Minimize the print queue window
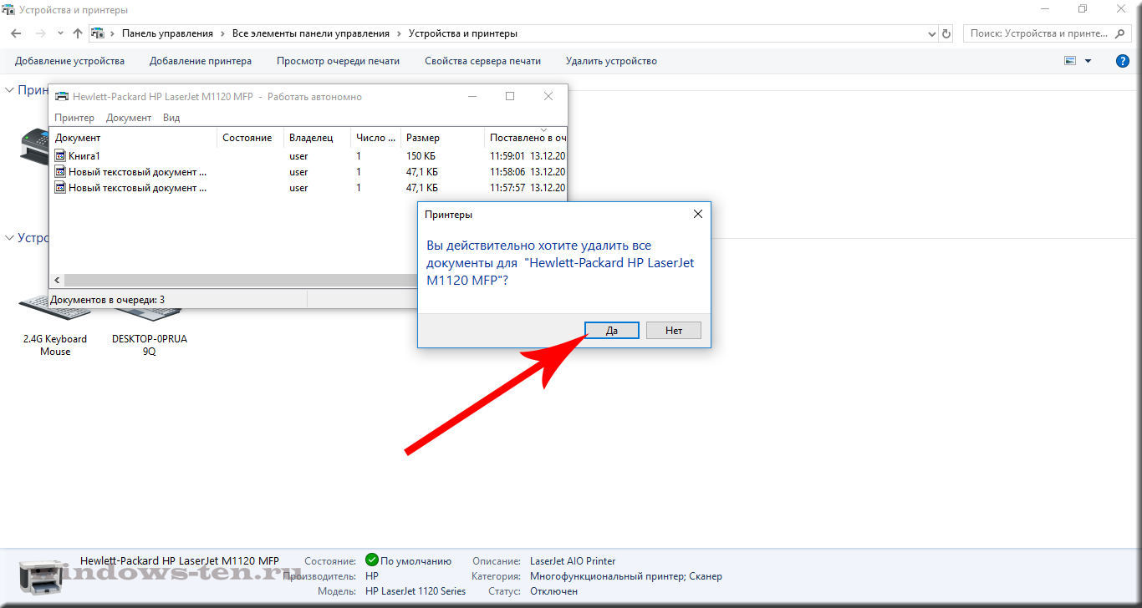1142x608 pixels. click(x=472, y=96)
